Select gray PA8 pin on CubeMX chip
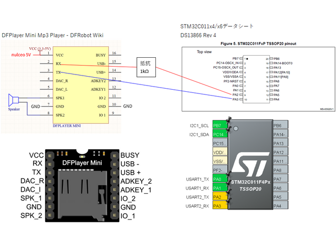The image size is (336, 252). tap(280, 170)
